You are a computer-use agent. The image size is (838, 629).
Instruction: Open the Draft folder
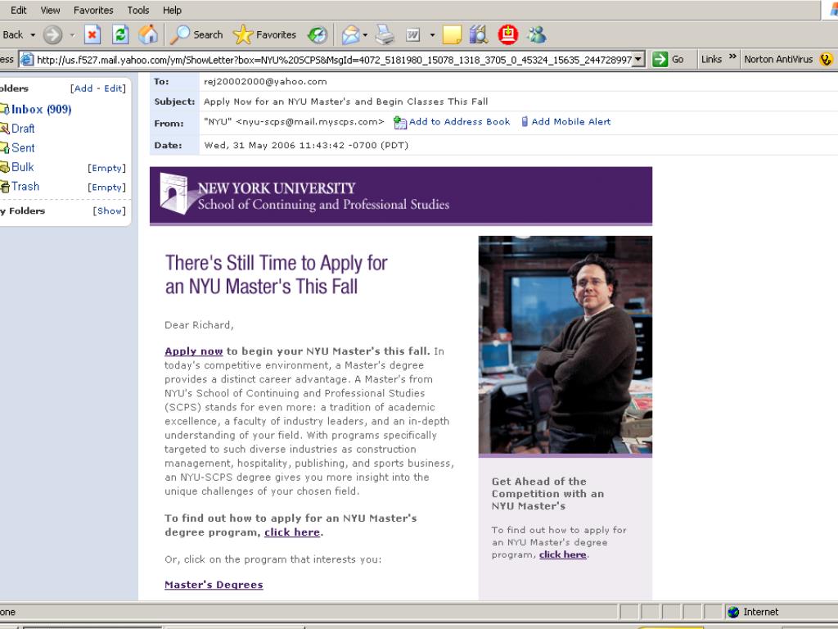23,129
